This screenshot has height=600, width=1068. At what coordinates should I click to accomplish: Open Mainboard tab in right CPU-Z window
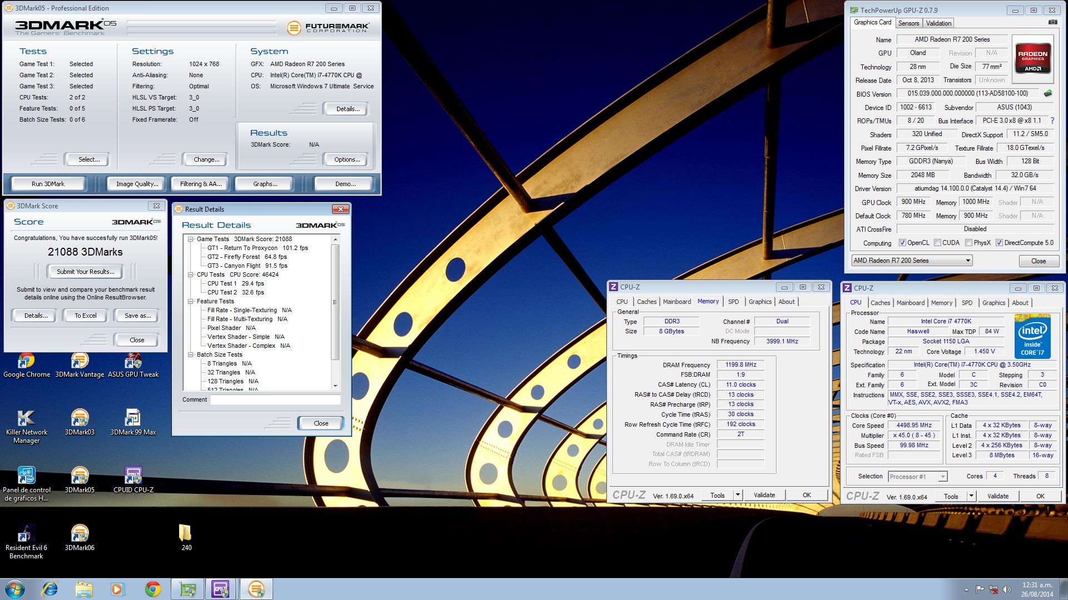click(910, 303)
